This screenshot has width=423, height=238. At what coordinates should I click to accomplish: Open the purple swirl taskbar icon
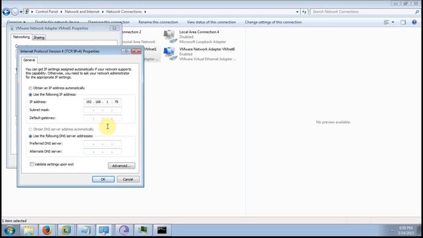pyautogui.click(x=124, y=230)
